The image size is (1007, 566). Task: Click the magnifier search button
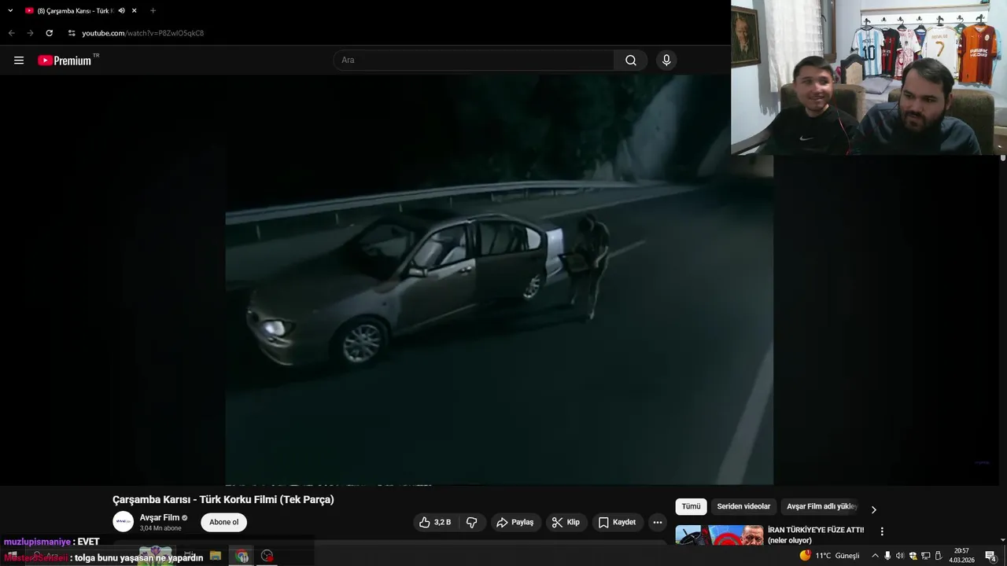click(631, 61)
